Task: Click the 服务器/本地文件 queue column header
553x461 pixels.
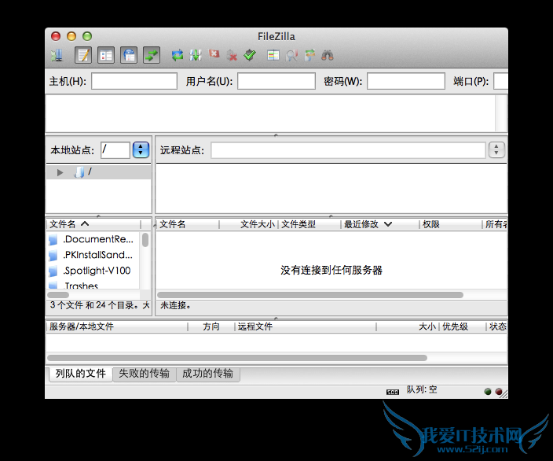Action: pos(117,326)
